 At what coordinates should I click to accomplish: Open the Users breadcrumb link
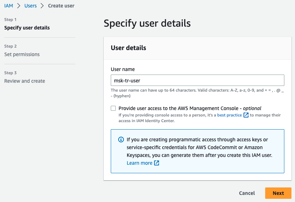(x=31, y=6)
